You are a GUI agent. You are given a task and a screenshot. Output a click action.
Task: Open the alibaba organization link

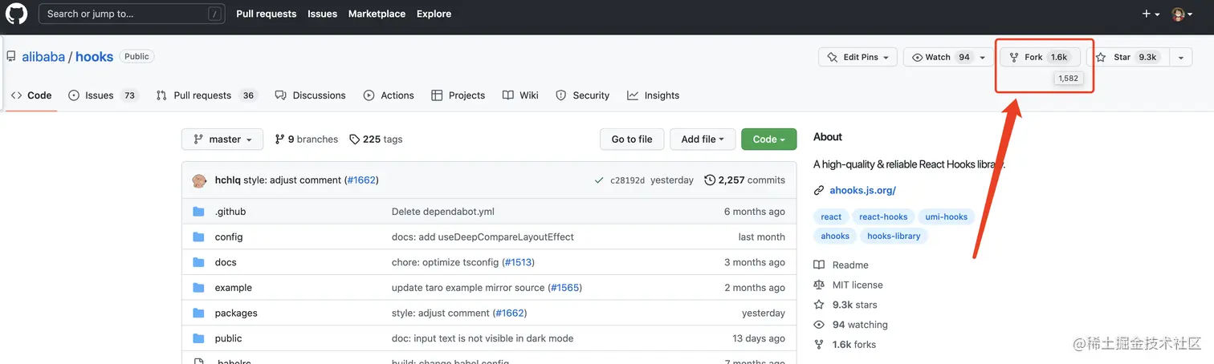(x=43, y=57)
